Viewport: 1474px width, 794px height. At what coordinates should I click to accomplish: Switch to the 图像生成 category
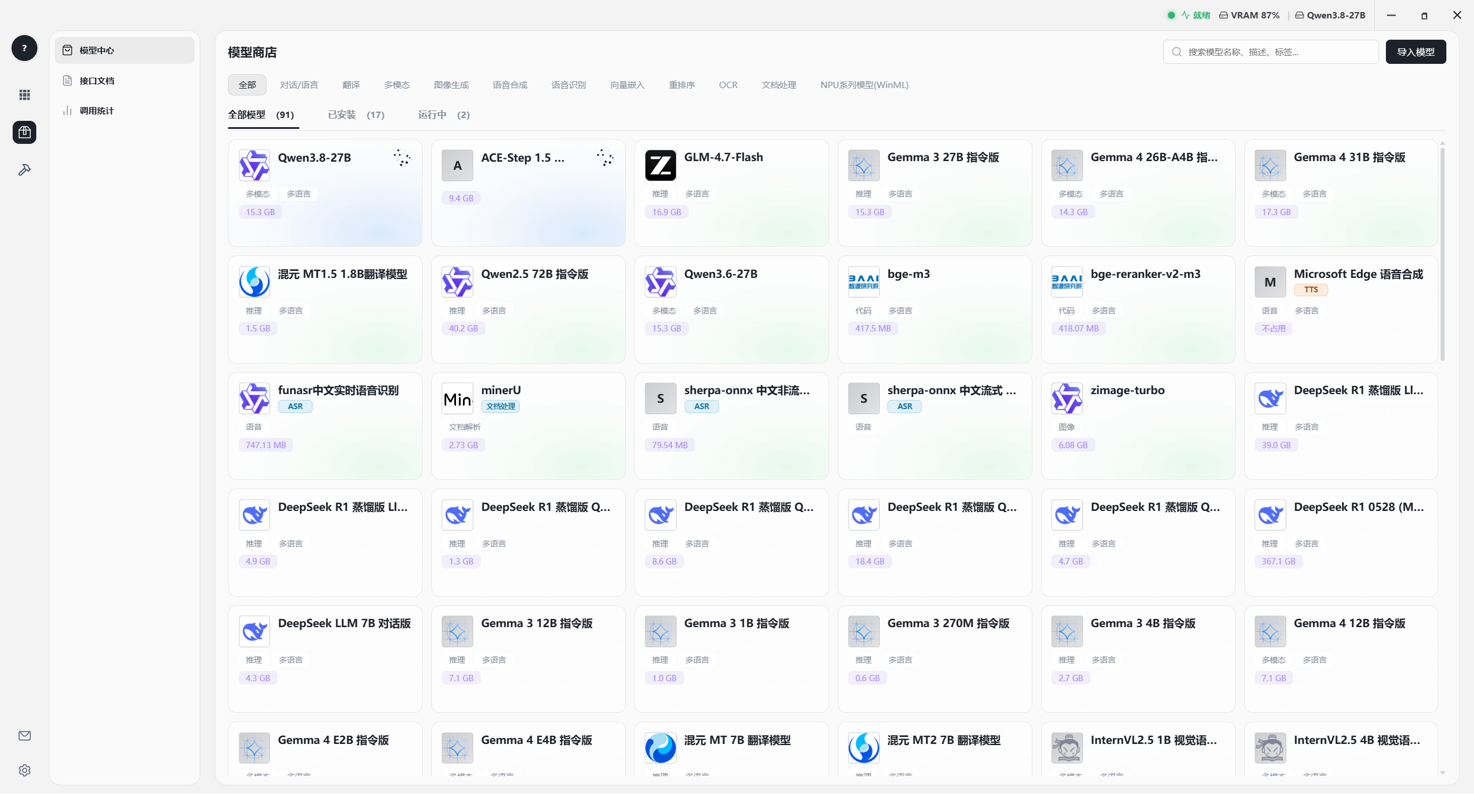451,85
